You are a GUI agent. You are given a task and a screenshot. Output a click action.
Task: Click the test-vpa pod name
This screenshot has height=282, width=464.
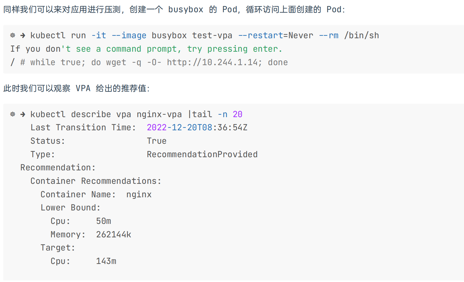pyautogui.click(x=212, y=35)
